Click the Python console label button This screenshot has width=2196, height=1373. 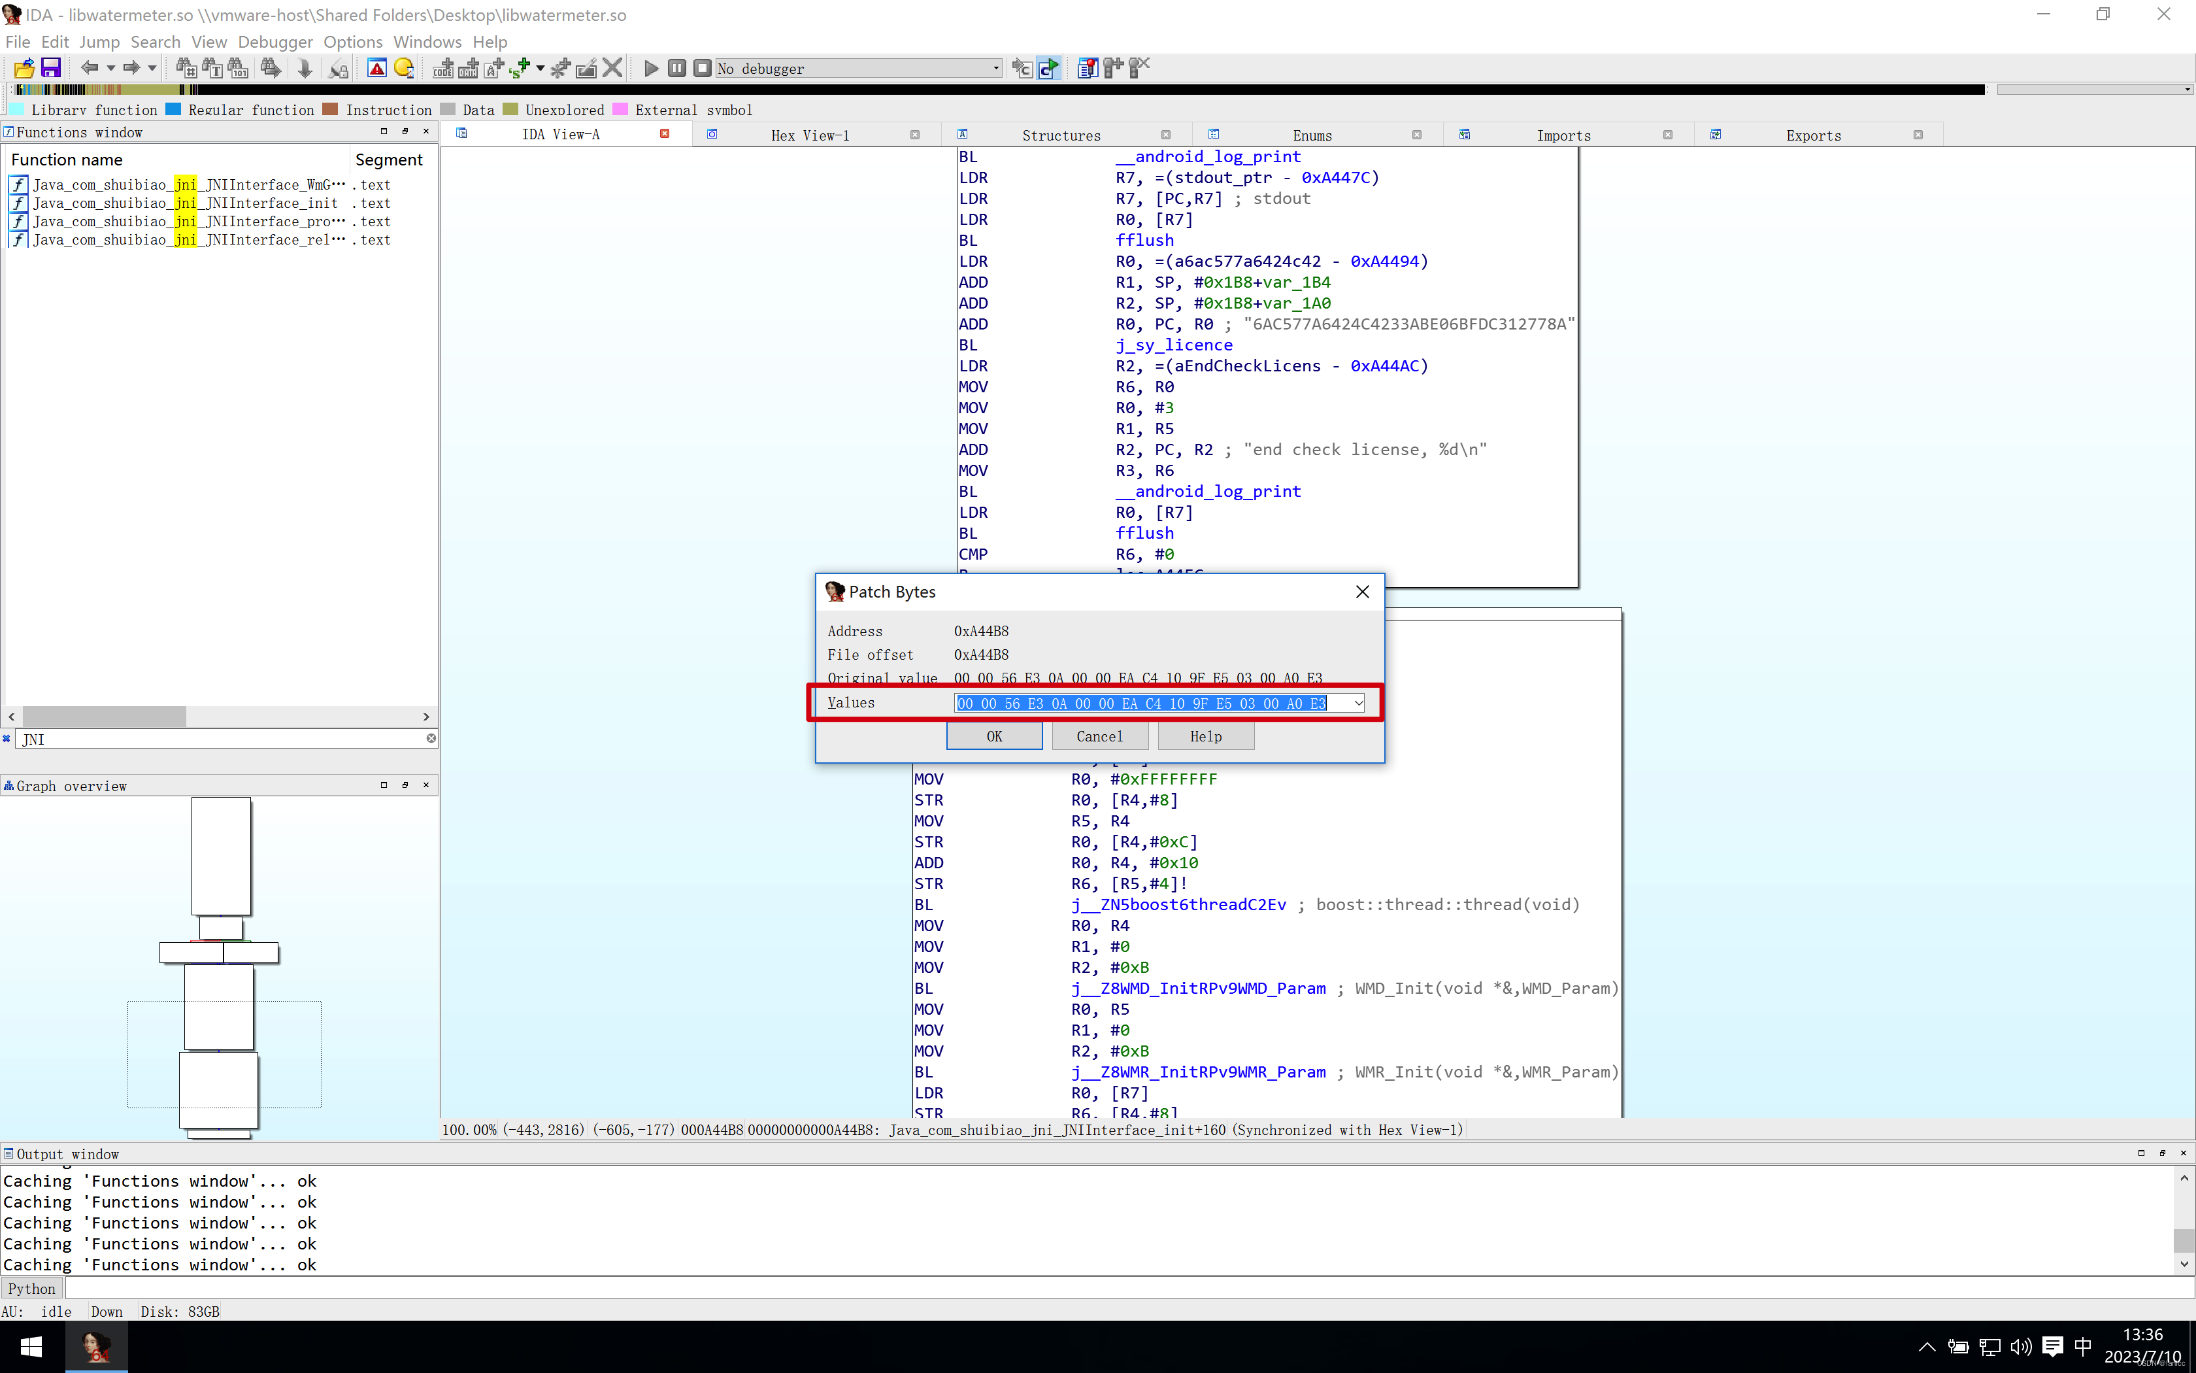pos(32,1289)
